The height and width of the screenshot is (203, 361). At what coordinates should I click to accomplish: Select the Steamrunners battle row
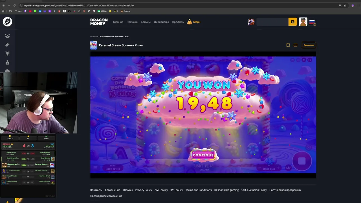(x=28, y=182)
